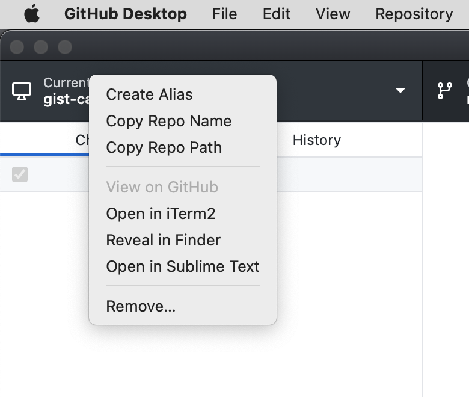
Task: Open the Apple menu
Action: pyautogui.click(x=32, y=14)
